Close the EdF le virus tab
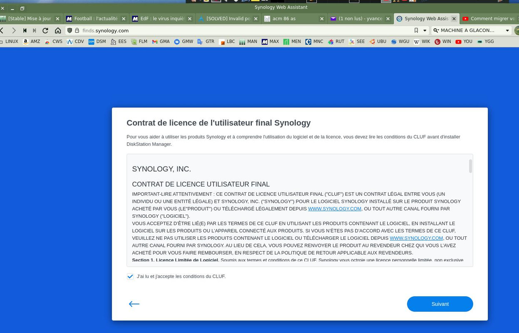The height and width of the screenshot is (333, 519). click(190, 19)
